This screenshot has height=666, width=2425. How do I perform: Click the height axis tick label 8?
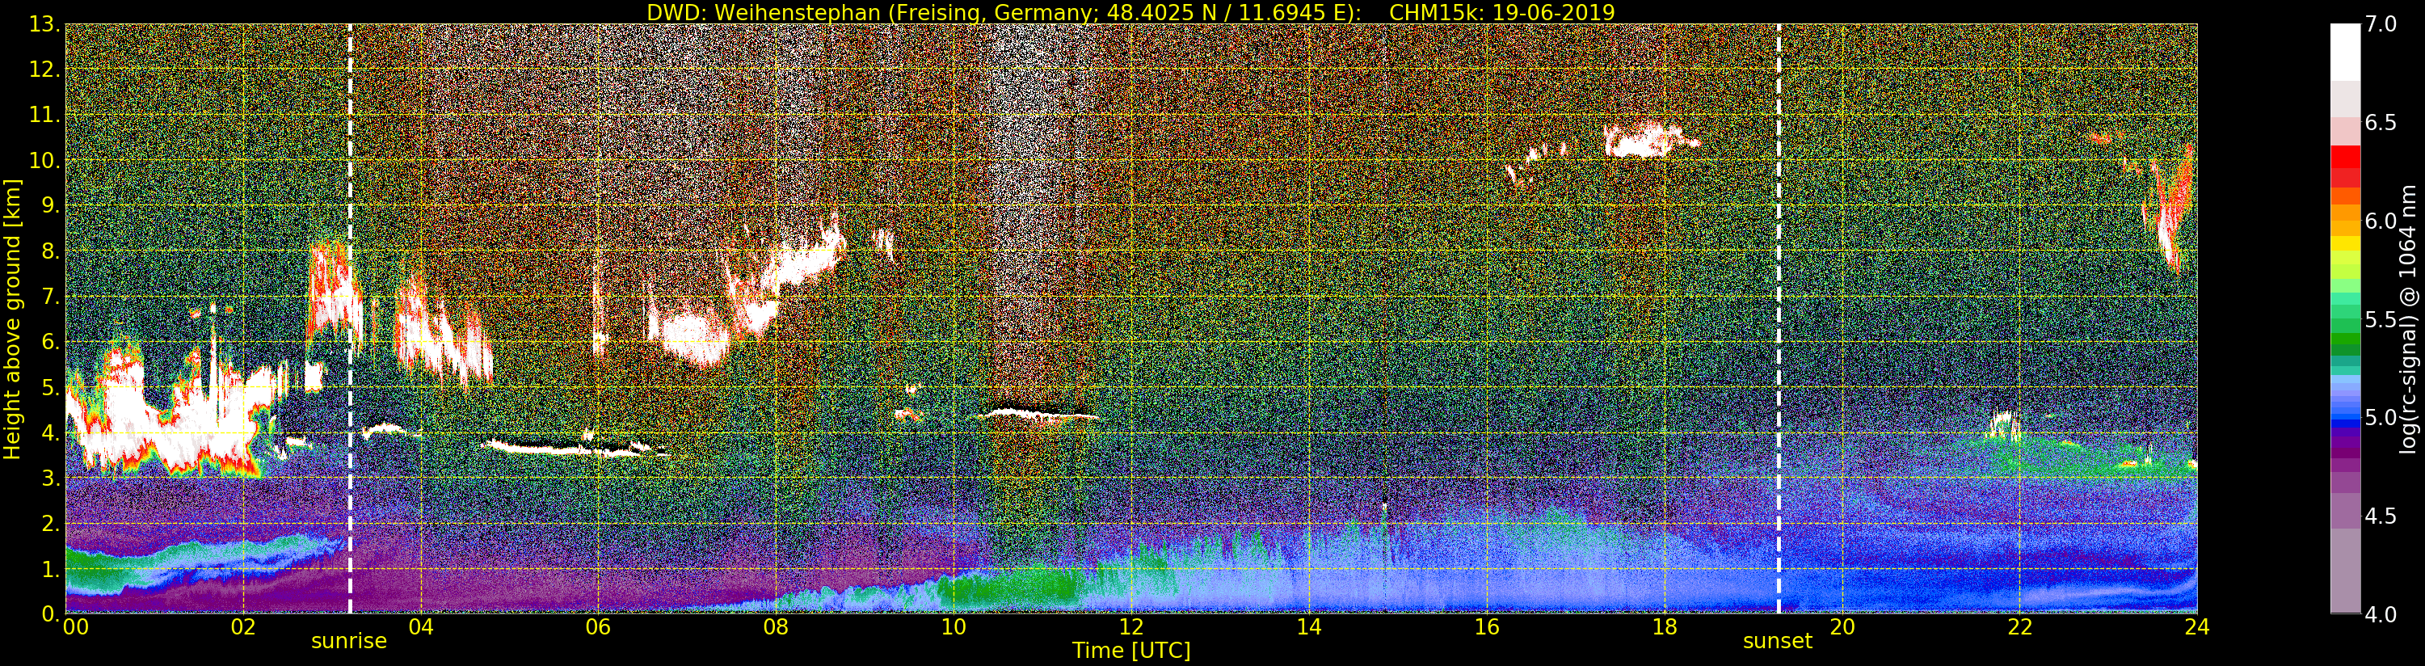pyautogui.click(x=50, y=251)
